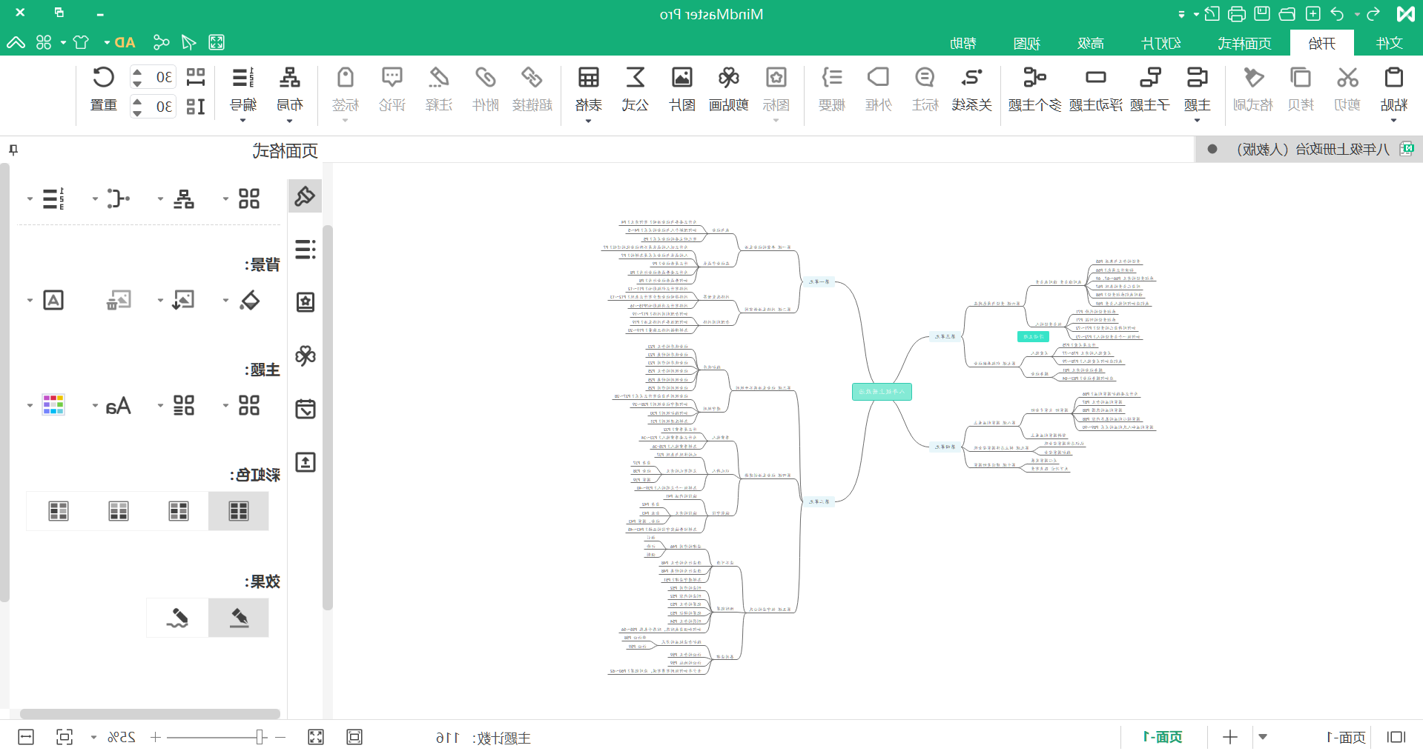
Task: Click zoom in plus button
Action: (155, 737)
